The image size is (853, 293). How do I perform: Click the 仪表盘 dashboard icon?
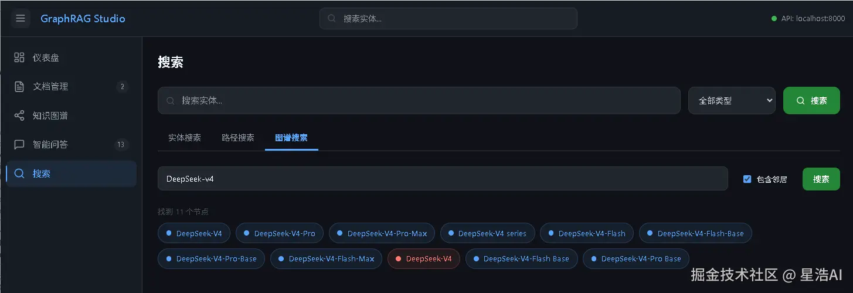(x=19, y=57)
